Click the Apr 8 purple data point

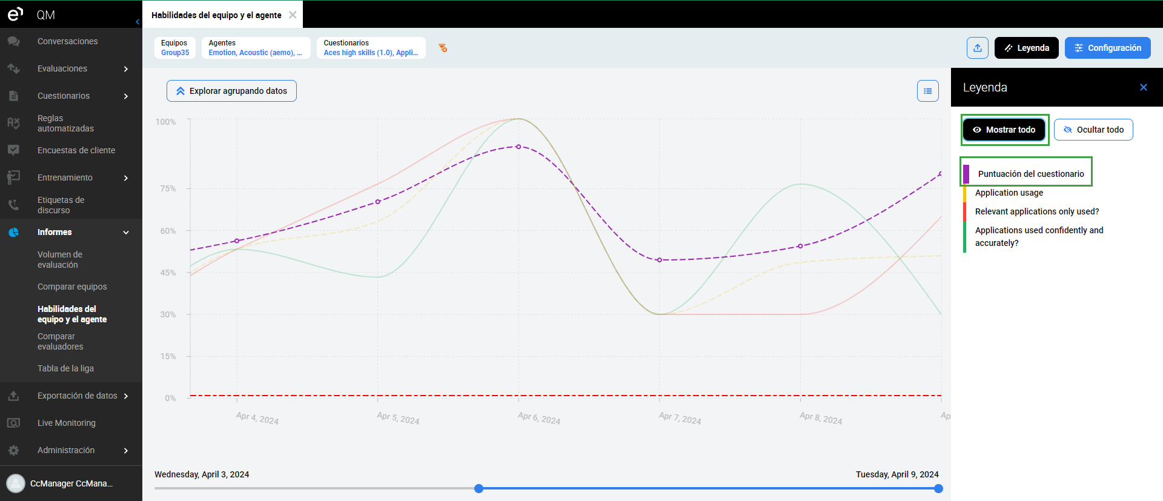[800, 246]
